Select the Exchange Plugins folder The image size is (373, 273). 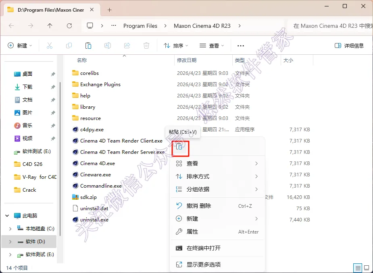pyautogui.click(x=96, y=84)
